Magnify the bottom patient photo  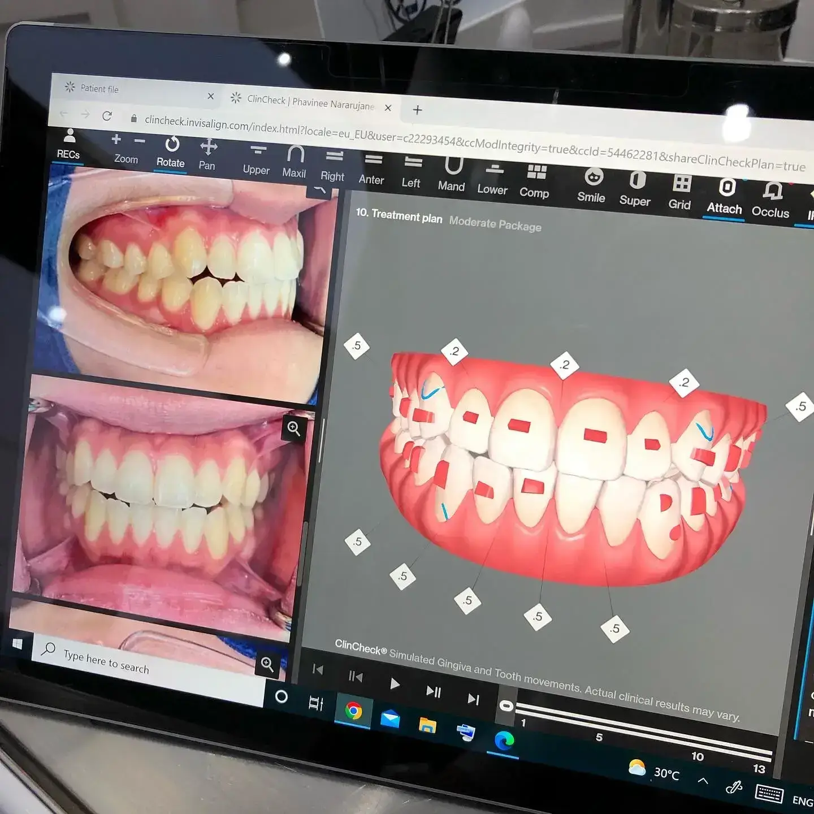267,664
